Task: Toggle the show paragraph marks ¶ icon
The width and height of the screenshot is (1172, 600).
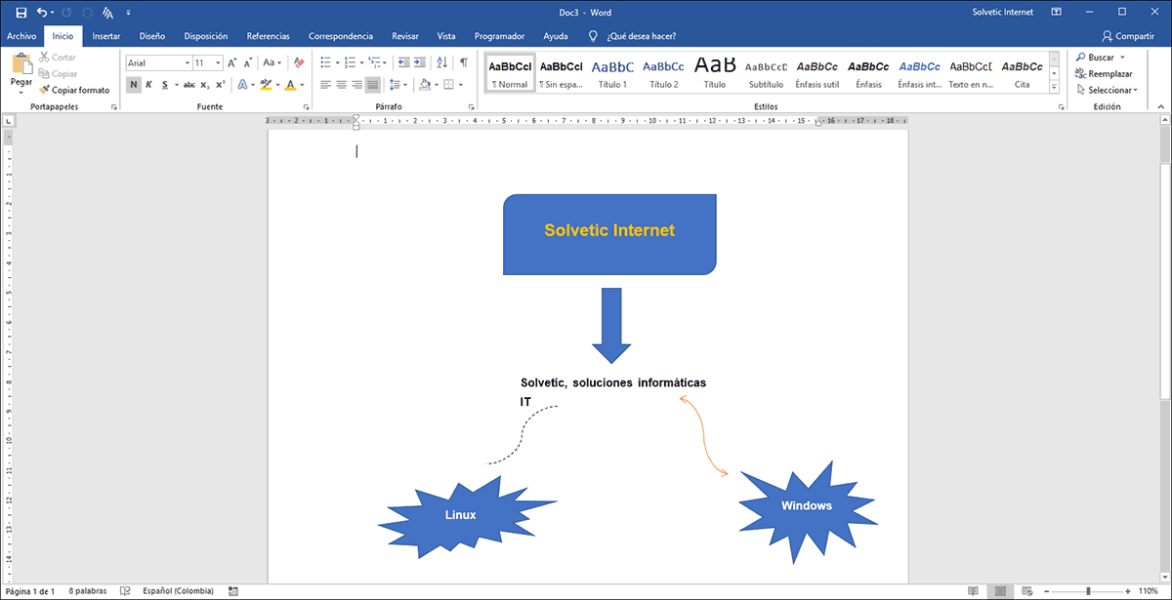Action: tap(463, 62)
